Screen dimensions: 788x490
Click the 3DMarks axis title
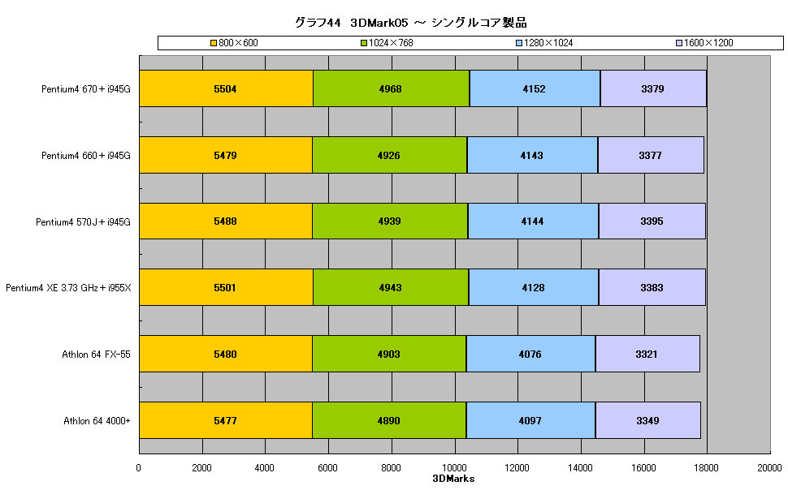coord(453,479)
